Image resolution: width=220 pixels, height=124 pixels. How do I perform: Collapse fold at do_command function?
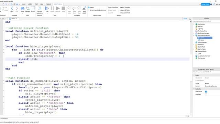coord(4,81)
